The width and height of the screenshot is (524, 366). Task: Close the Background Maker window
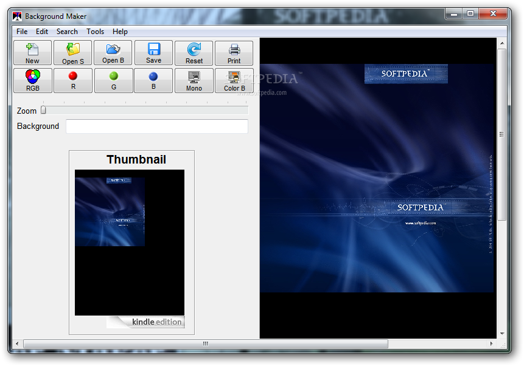[x=493, y=14]
